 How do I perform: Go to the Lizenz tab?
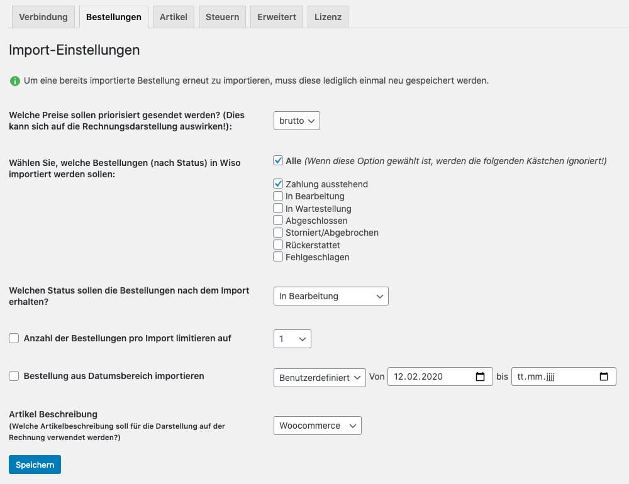pyautogui.click(x=328, y=17)
